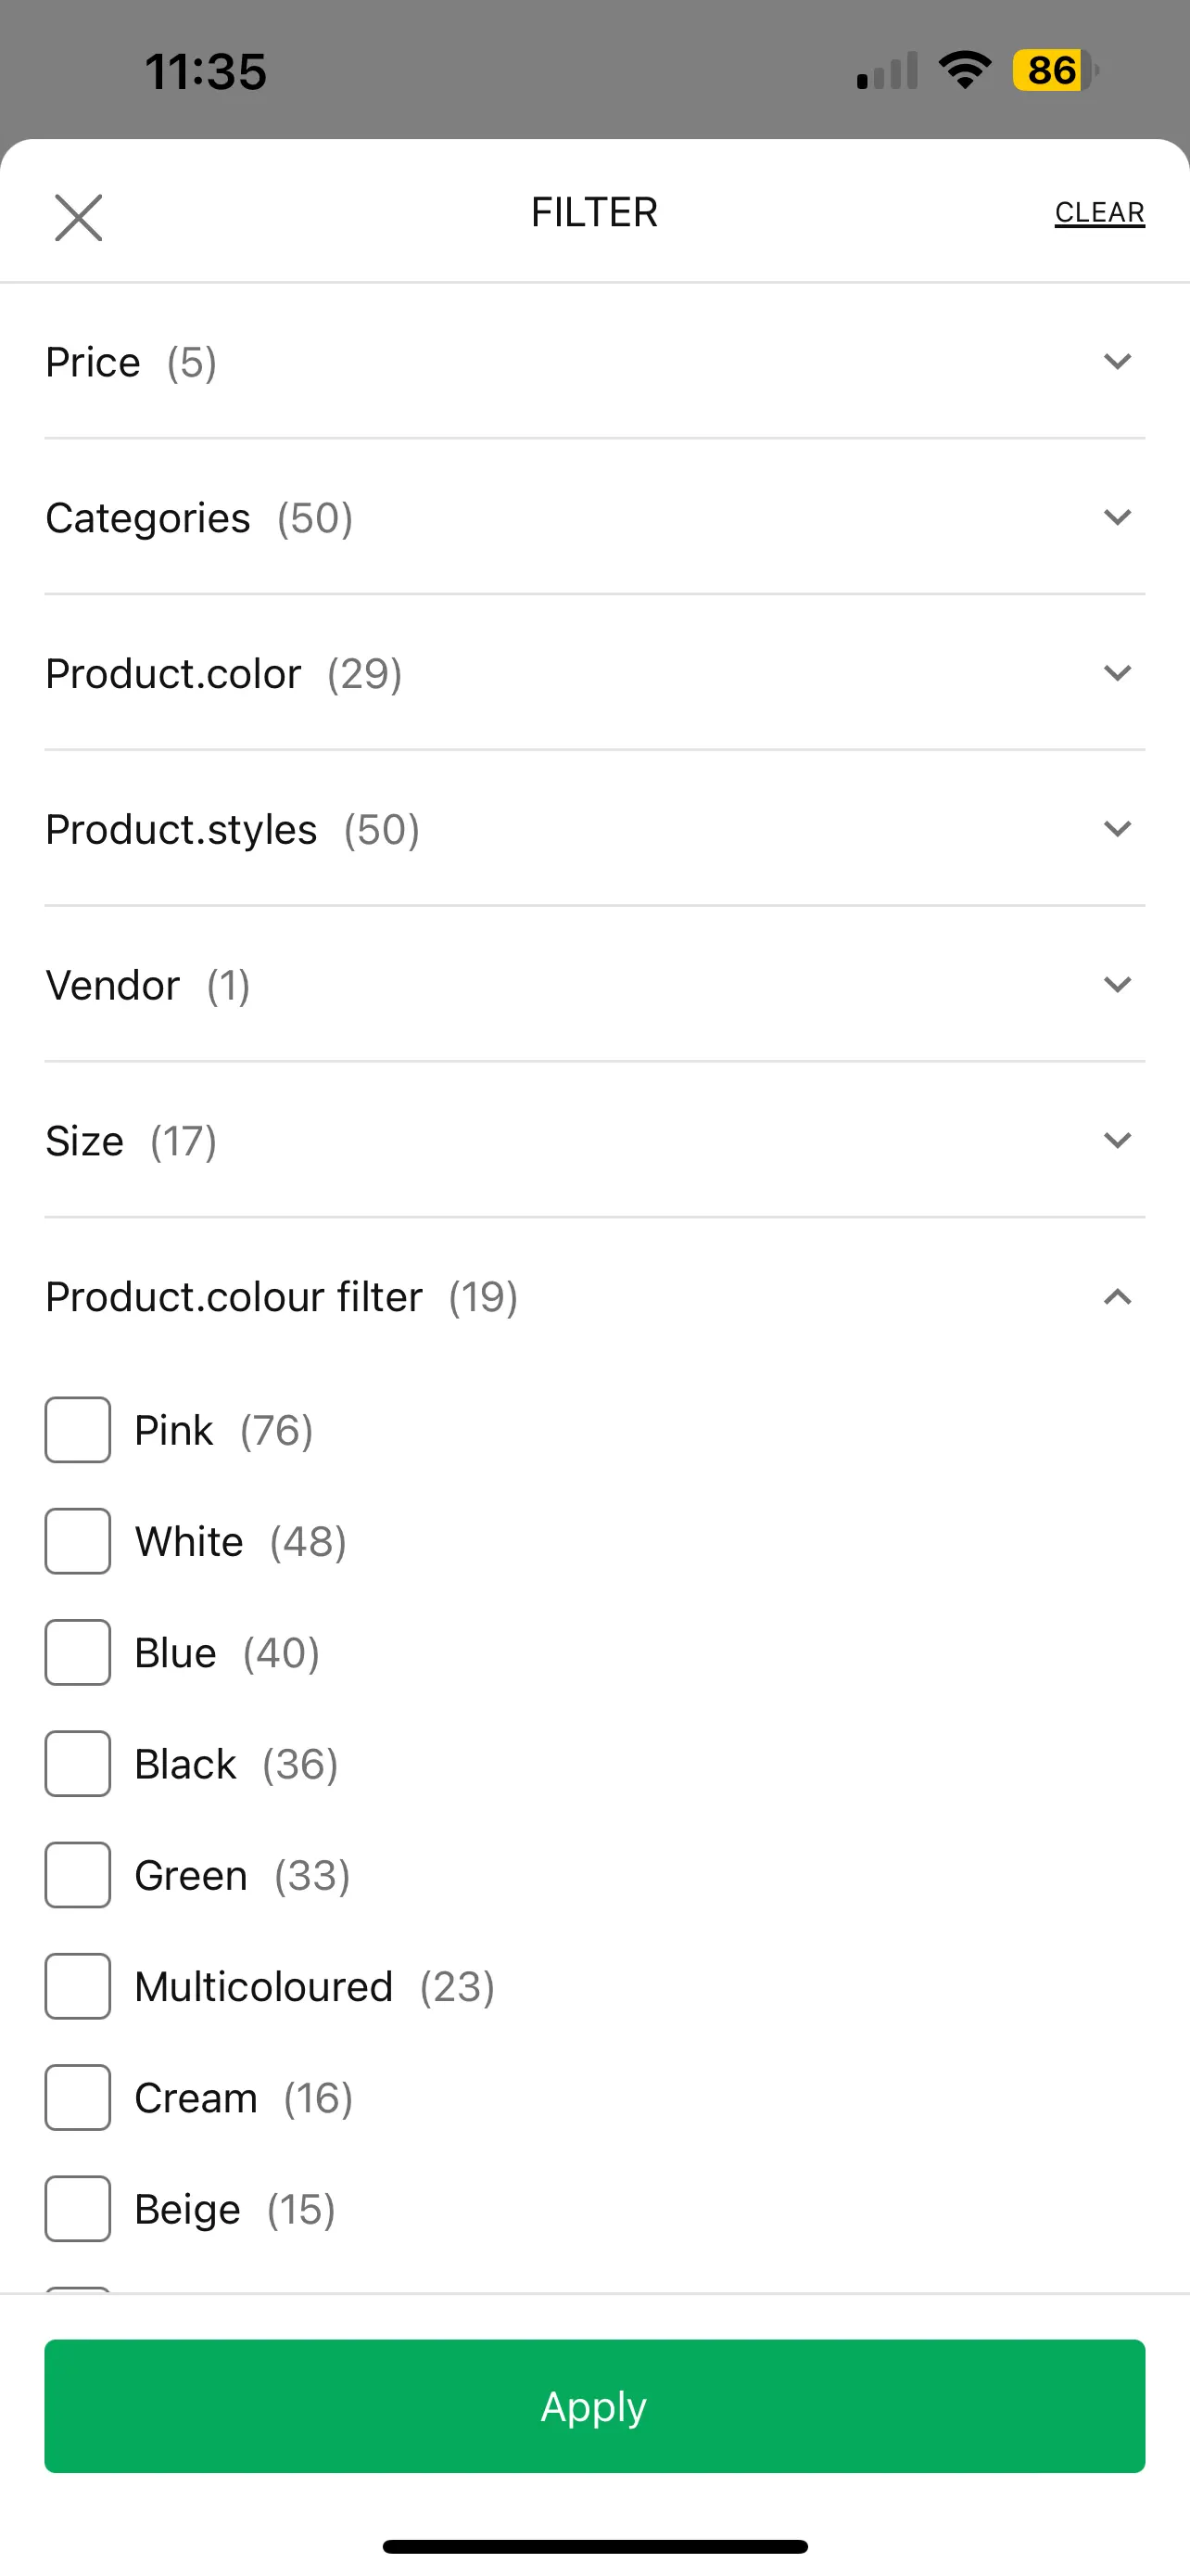Expand the Size filter chevron
The height and width of the screenshot is (2576, 1190).
1117,1141
